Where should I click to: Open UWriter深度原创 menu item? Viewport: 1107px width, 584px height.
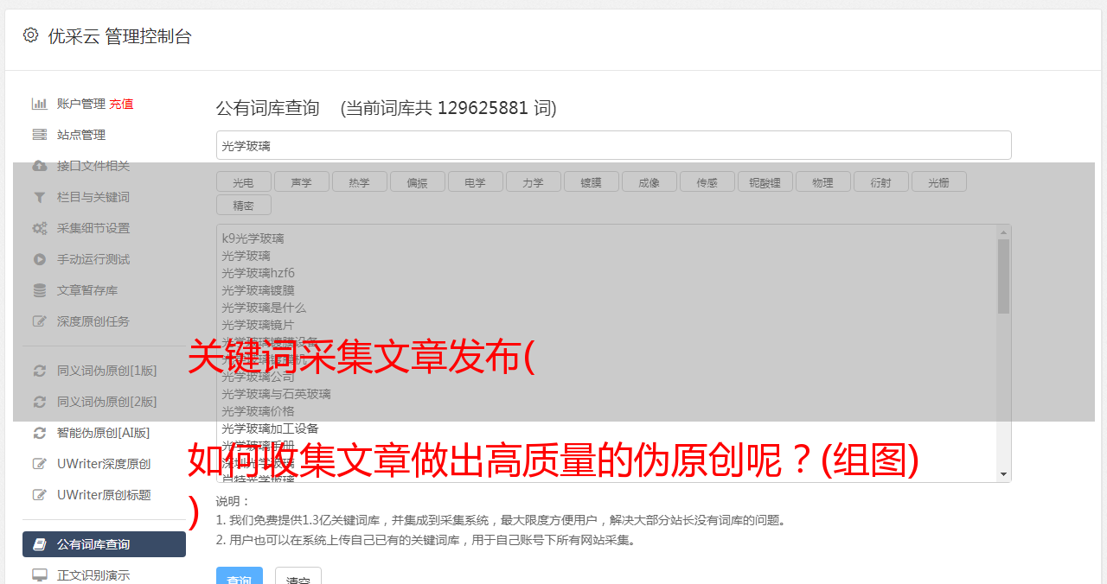pos(104,464)
